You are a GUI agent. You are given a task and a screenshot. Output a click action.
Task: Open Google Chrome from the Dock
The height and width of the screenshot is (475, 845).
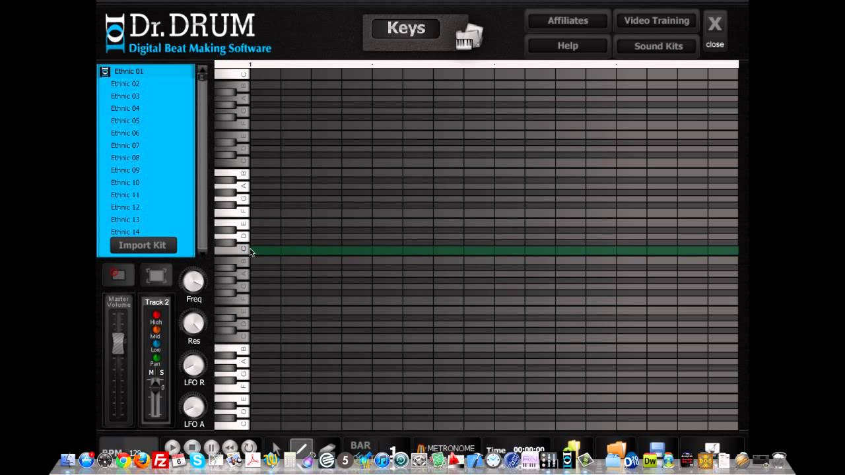(123, 460)
